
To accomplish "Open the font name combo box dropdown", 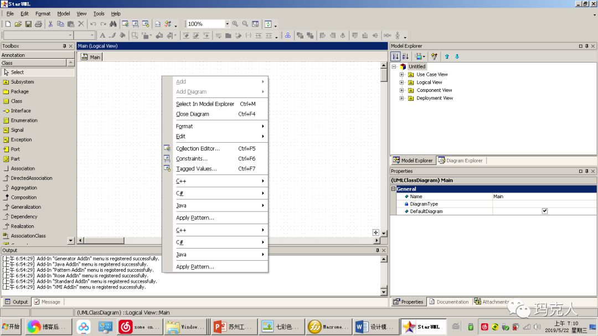I will pos(70,35).
